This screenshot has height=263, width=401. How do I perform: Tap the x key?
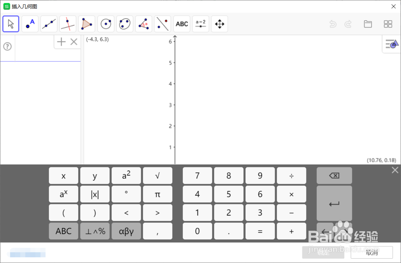pyautogui.click(x=63, y=175)
